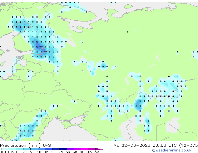This screenshot has width=198, height=153.
Task: Select the 2–5 mm legend color swatch
Action: (x=27, y=149)
